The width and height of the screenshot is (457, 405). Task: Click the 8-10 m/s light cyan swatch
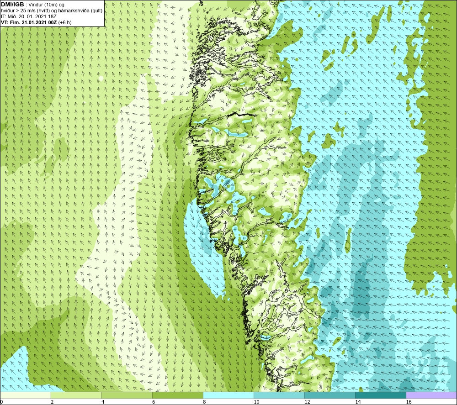click(228, 395)
